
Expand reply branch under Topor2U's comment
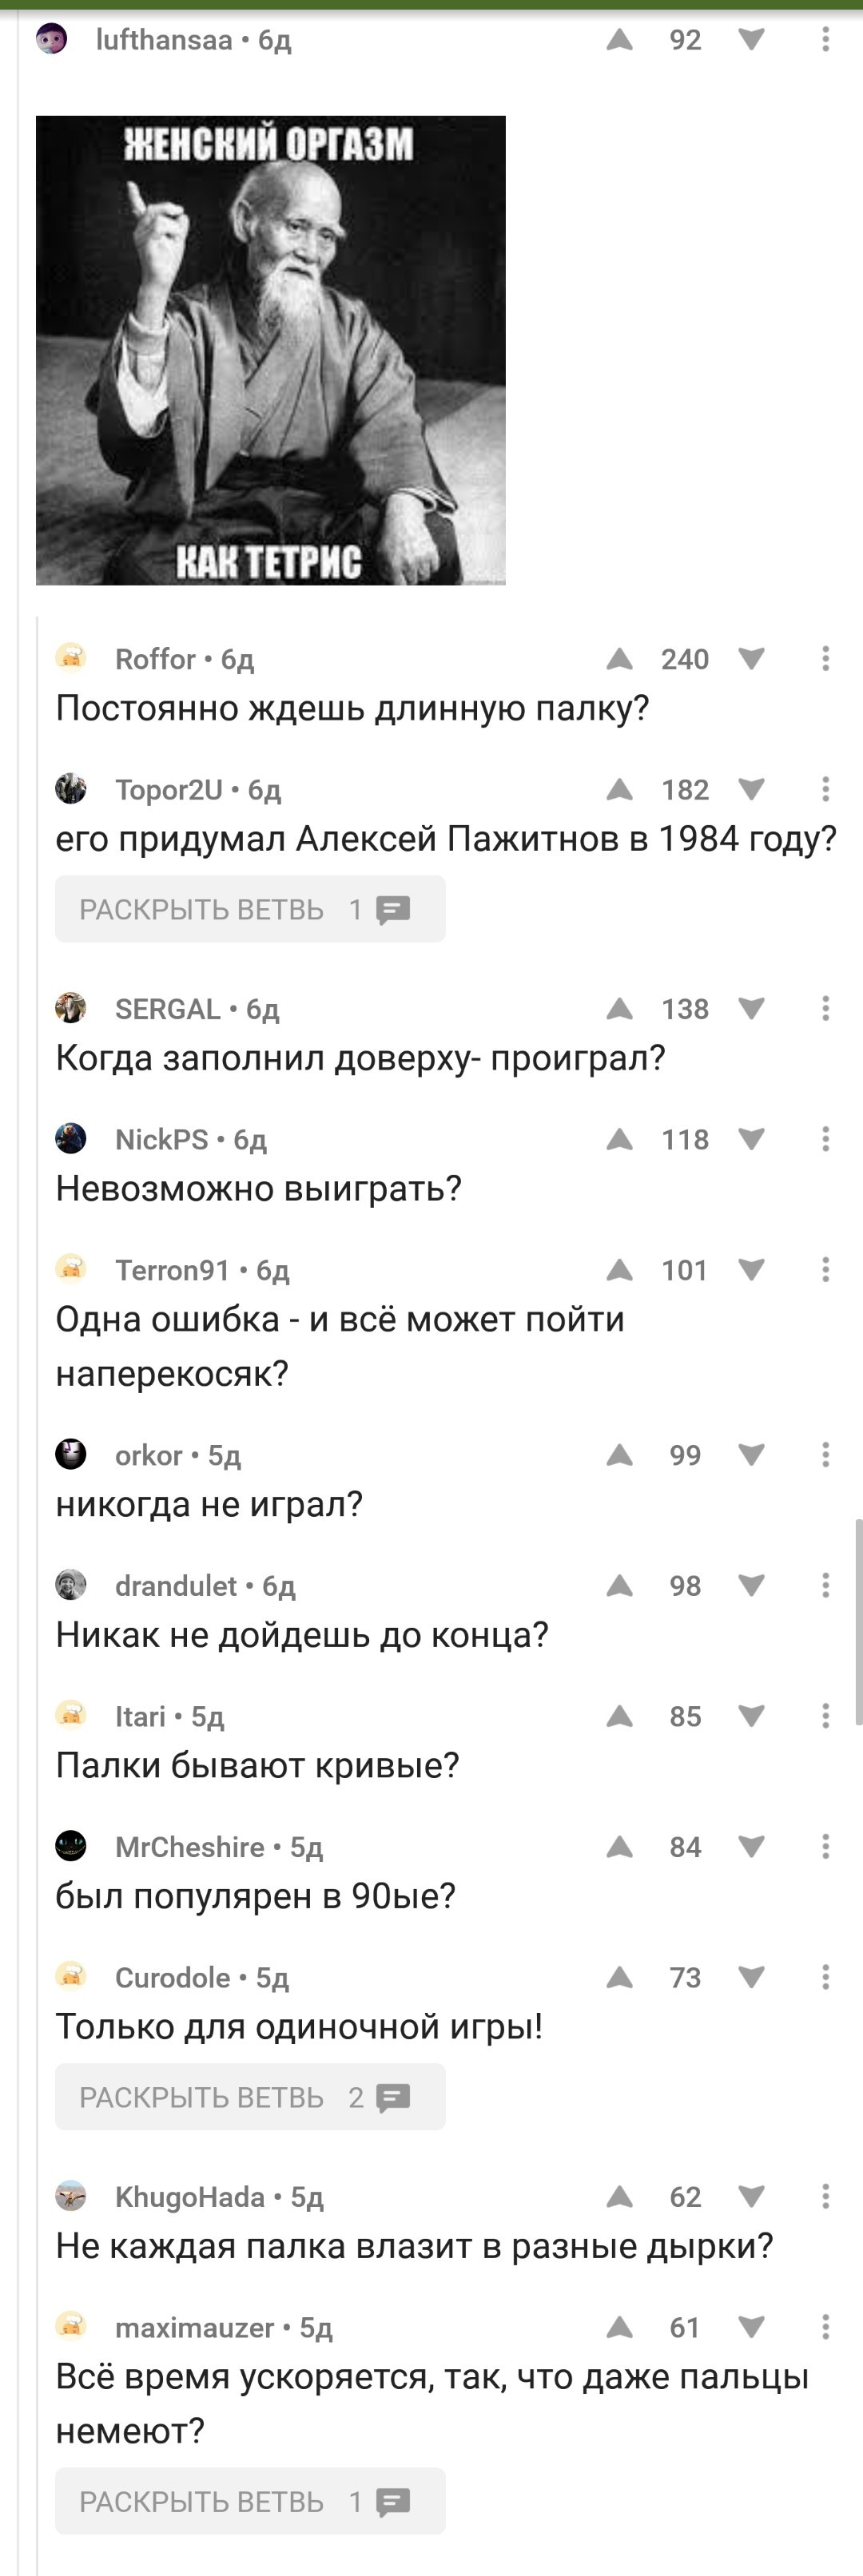click(250, 909)
